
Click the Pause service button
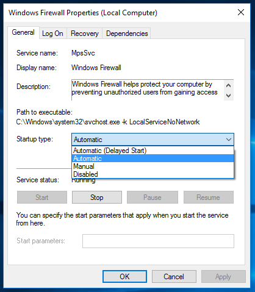tap(153, 197)
